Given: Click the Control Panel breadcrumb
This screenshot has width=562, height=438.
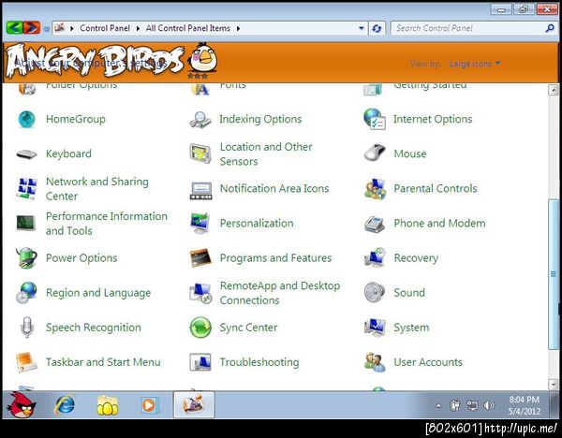Looking at the screenshot, I should pyautogui.click(x=105, y=28).
